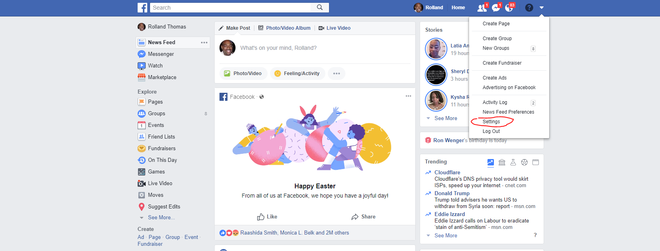Type in the Facebook search field
Screen dimensions: 660x251
(231, 8)
